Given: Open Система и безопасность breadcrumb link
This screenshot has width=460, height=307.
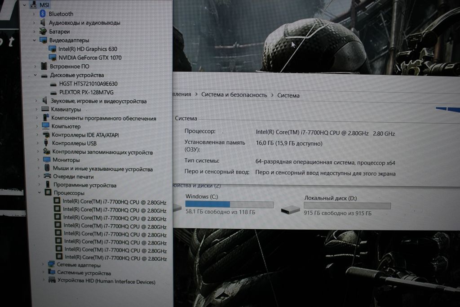Looking at the screenshot, I should (234, 95).
